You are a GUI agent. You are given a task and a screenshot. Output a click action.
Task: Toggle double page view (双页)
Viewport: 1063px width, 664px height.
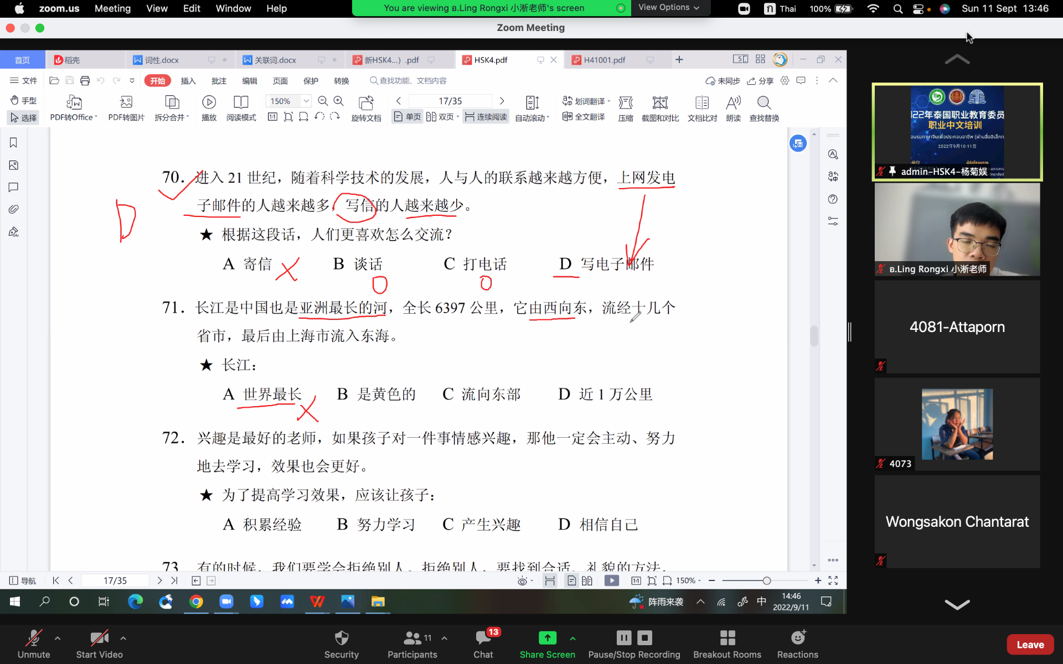[x=441, y=117]
